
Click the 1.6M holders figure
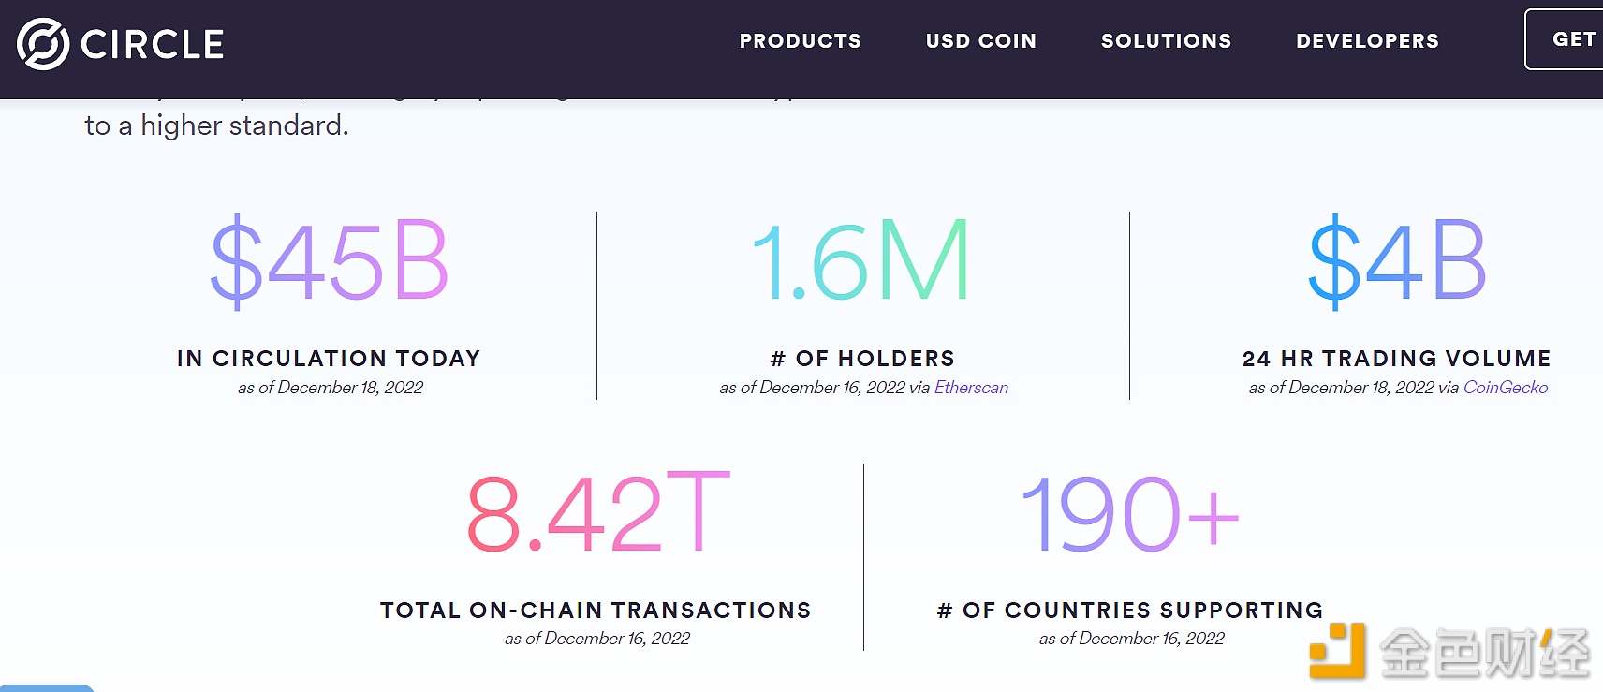[860, 260]
